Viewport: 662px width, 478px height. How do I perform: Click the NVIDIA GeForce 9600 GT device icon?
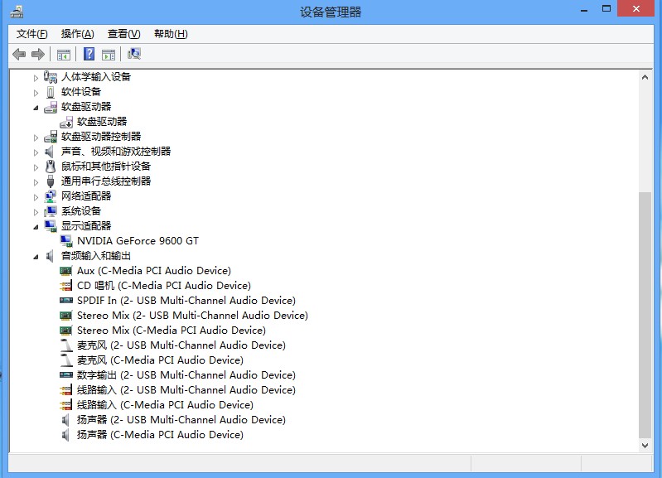[66, 241]
